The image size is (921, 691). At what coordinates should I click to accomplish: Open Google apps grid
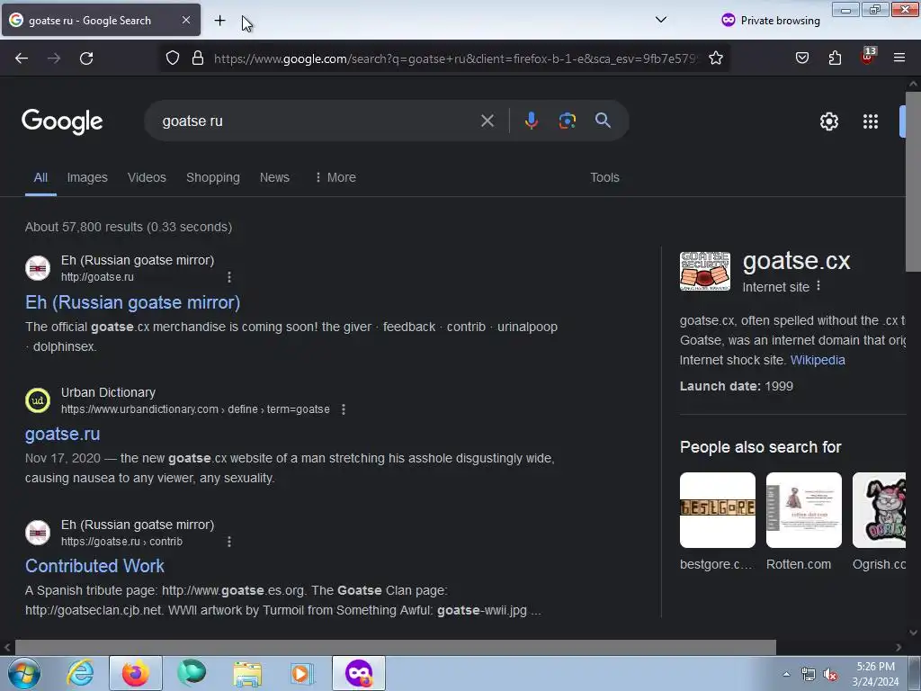[871, 121]
